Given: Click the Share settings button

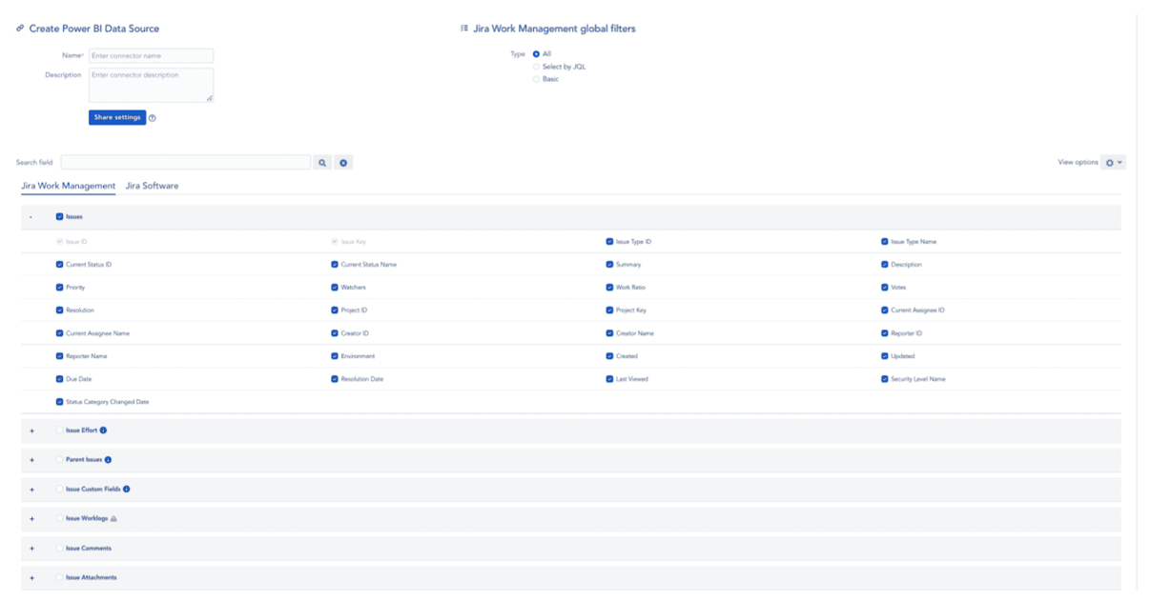Looking at the screenshot, I should (x=117, y=117).
